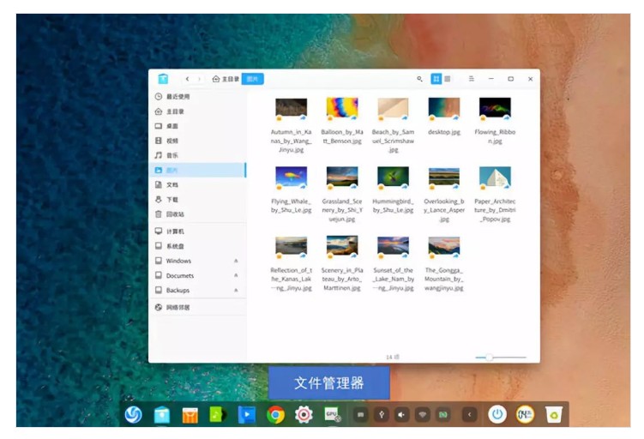The width and height of the screenshot is (644, 439).
Task: Go back with the left arrow
Action: (187, 79)
